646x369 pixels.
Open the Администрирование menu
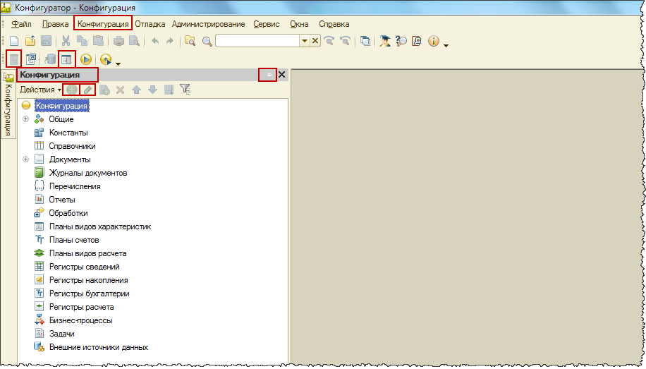coord(209,24)
